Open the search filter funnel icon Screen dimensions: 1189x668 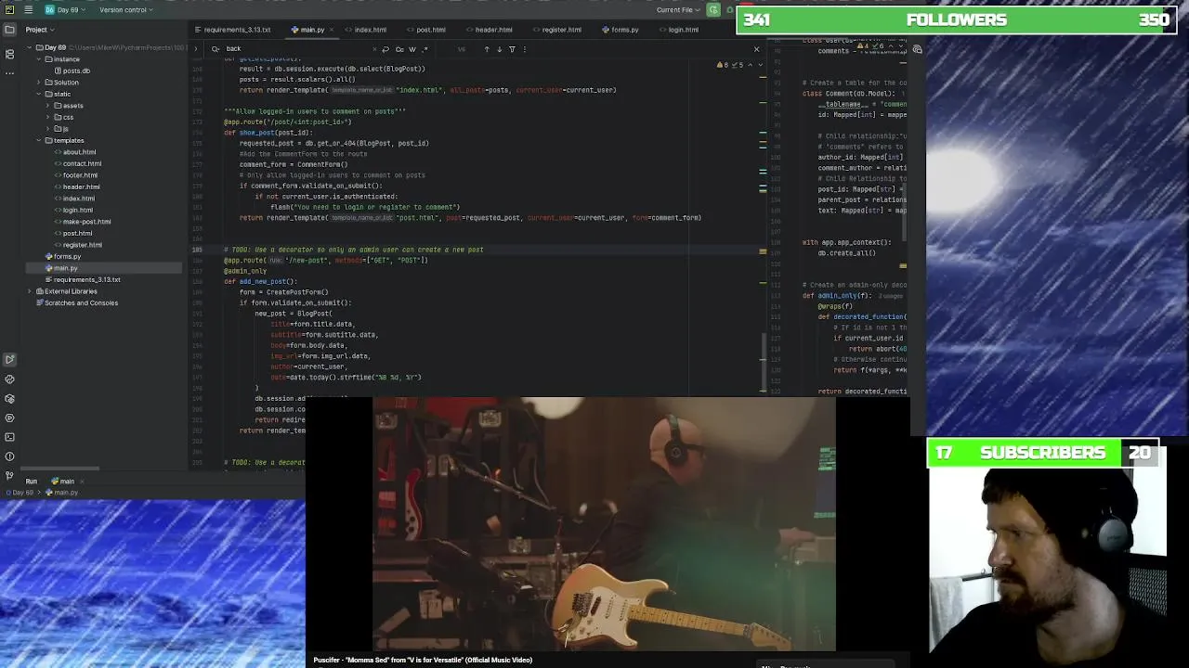[x=512, y=49]
